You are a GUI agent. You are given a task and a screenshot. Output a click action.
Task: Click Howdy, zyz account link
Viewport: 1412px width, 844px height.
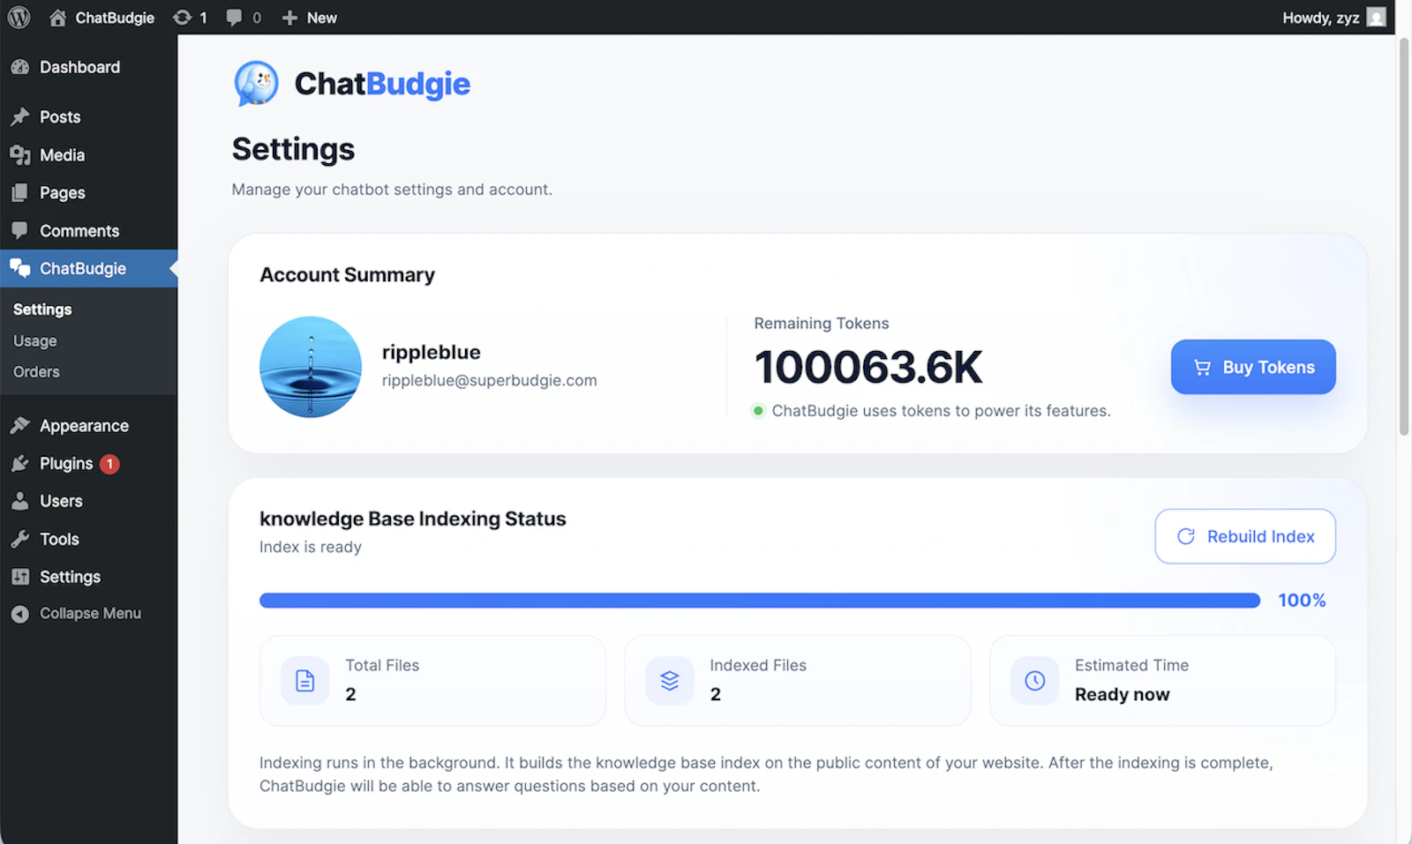coord(1320,18)
